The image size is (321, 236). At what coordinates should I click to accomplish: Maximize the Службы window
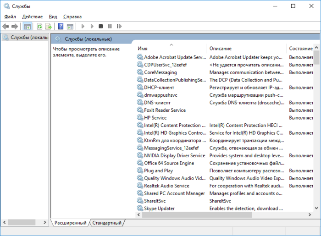tap(293, 6)
